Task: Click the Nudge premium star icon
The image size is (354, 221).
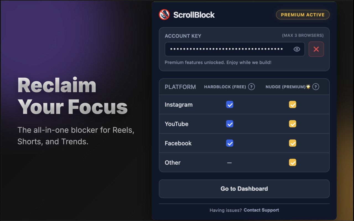Action: 308,87
